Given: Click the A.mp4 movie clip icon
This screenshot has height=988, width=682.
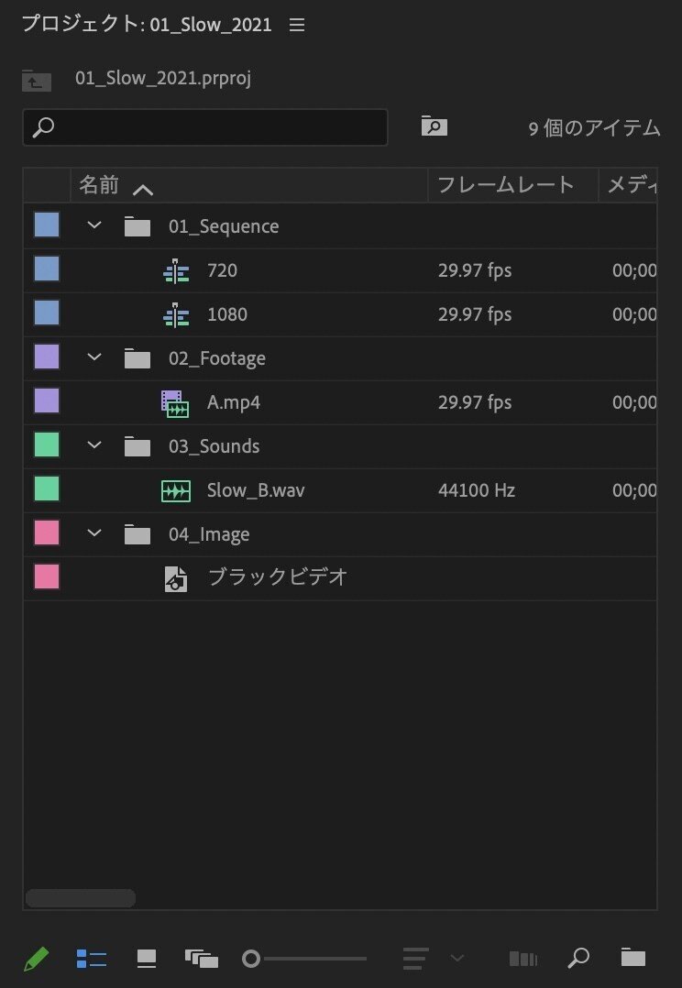Looking at the screenshot, I should pos(177,401).
